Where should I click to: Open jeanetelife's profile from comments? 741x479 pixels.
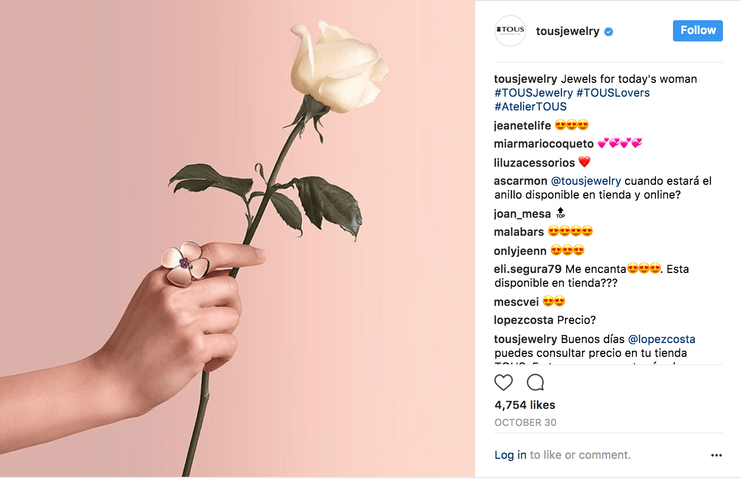pyautogui.click(x=522, y=126)
